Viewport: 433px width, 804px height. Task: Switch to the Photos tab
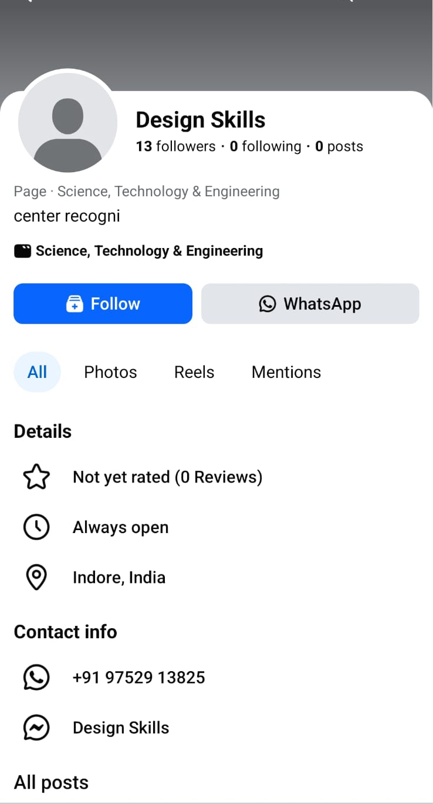(x=110, y=372)
